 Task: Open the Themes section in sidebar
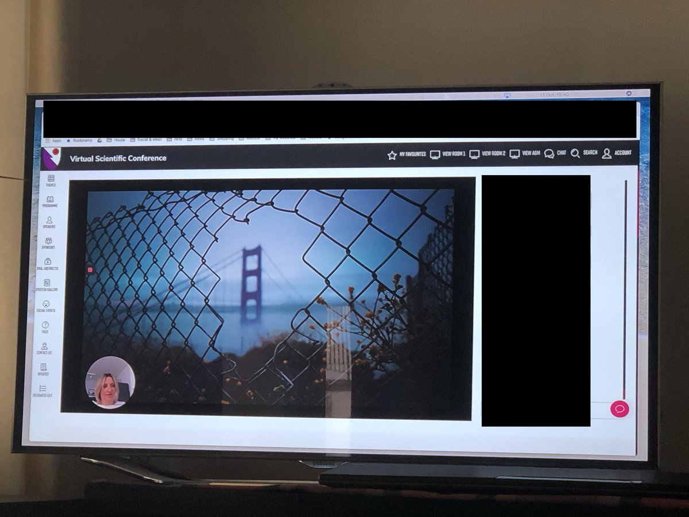(x=51, y=181)
